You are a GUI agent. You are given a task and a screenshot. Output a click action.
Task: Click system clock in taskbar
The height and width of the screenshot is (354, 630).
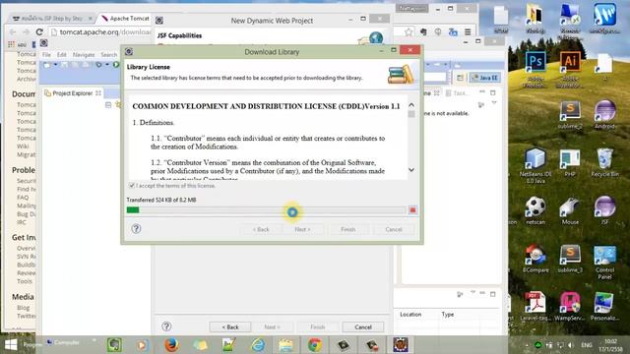(x=610, y=345)
